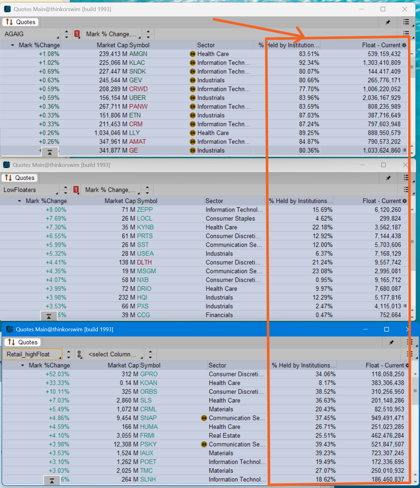
Task: Pin the Retail_highFloat quotes window
Action: [x=391, y=342]
